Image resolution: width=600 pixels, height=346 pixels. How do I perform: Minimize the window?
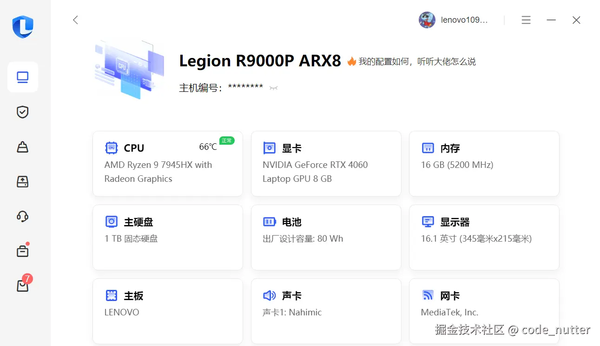pyautogui.click(x=551, y=20)
